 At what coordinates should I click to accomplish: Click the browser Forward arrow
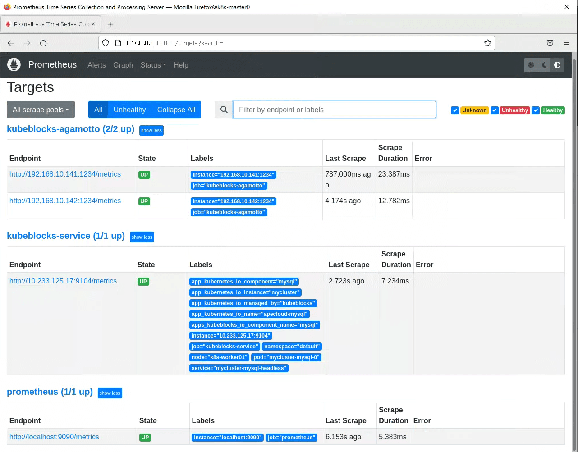[27, 43]
